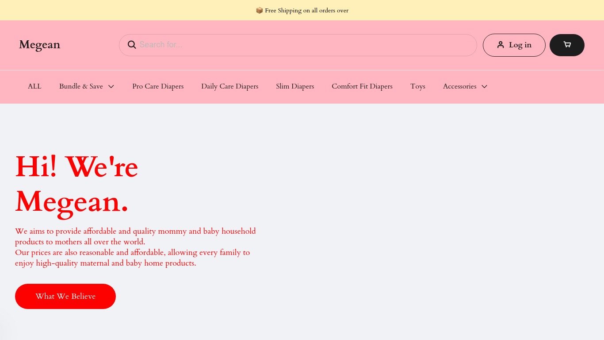The height and width of the screenshot is (340, 604).
Task: Open Accessories menu label
Action: pyautogui.click(x=459, y=86)
